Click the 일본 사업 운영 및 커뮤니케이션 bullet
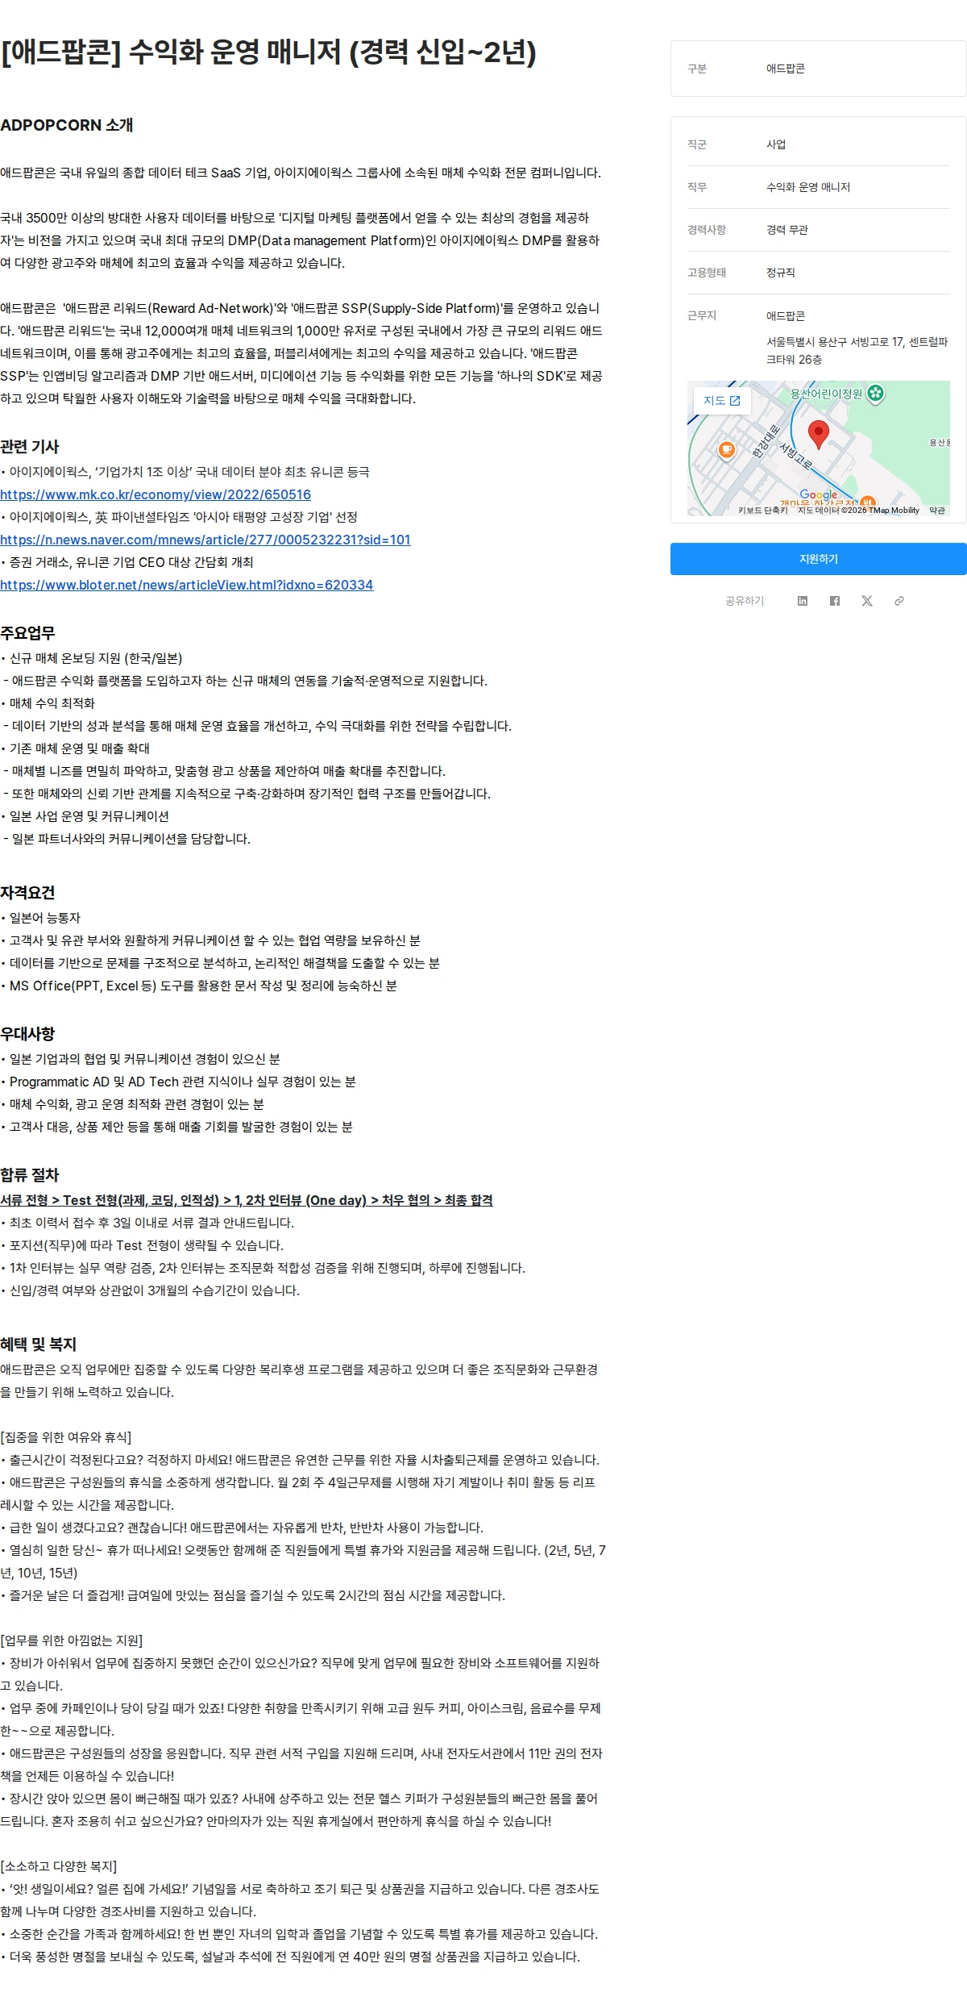967x2001 pixels. (x=85, y=816)
